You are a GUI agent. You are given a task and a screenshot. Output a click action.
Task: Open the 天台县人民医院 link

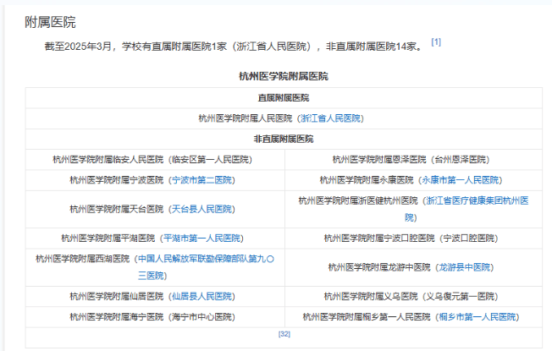[201, 209]
